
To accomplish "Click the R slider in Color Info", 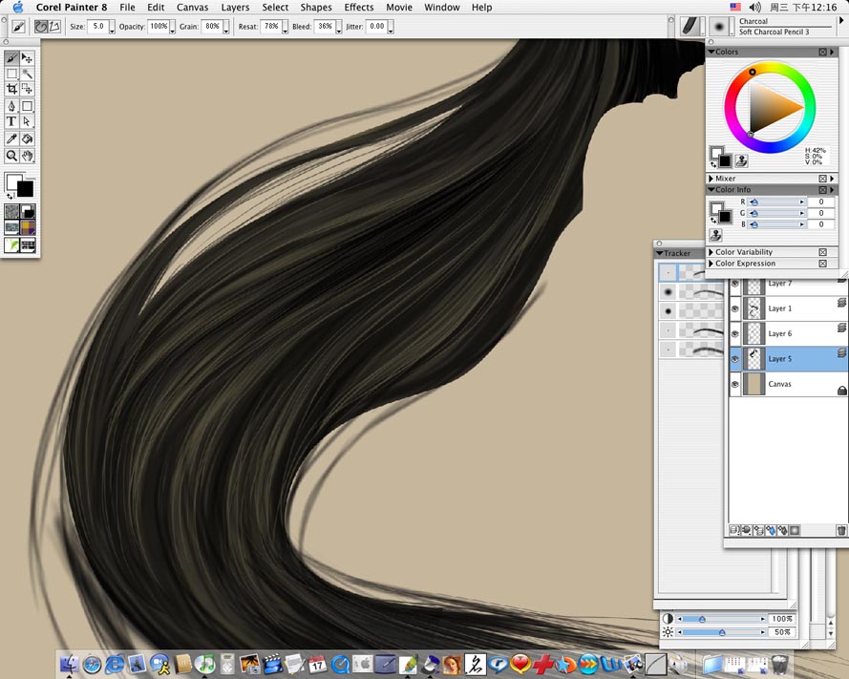I will tap(776, 202).
